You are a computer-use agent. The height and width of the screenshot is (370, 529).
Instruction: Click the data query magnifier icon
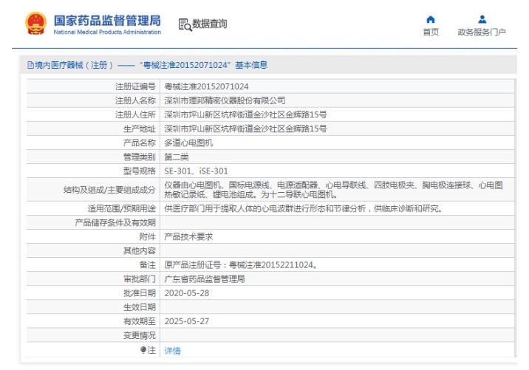pyautogui.click(x=185, y=24)
